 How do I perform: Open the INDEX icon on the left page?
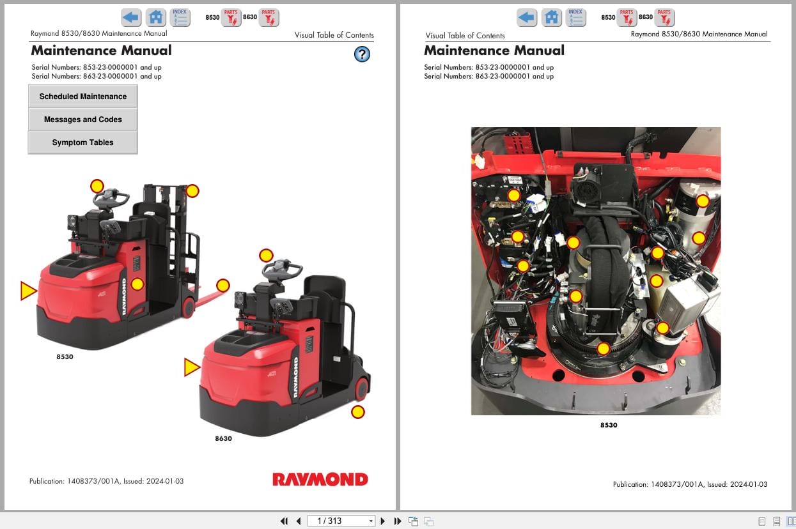pyautogui.click(x=180, y=17)
